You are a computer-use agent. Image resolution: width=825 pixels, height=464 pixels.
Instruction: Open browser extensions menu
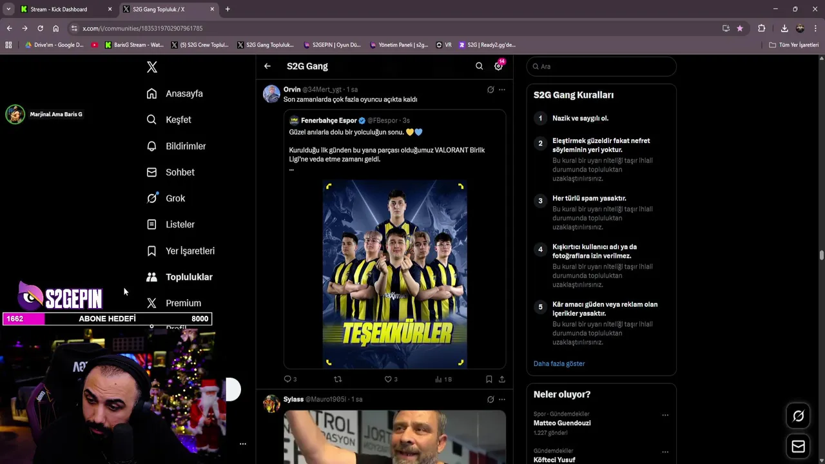pyautogui.click(x=761, y=28)
